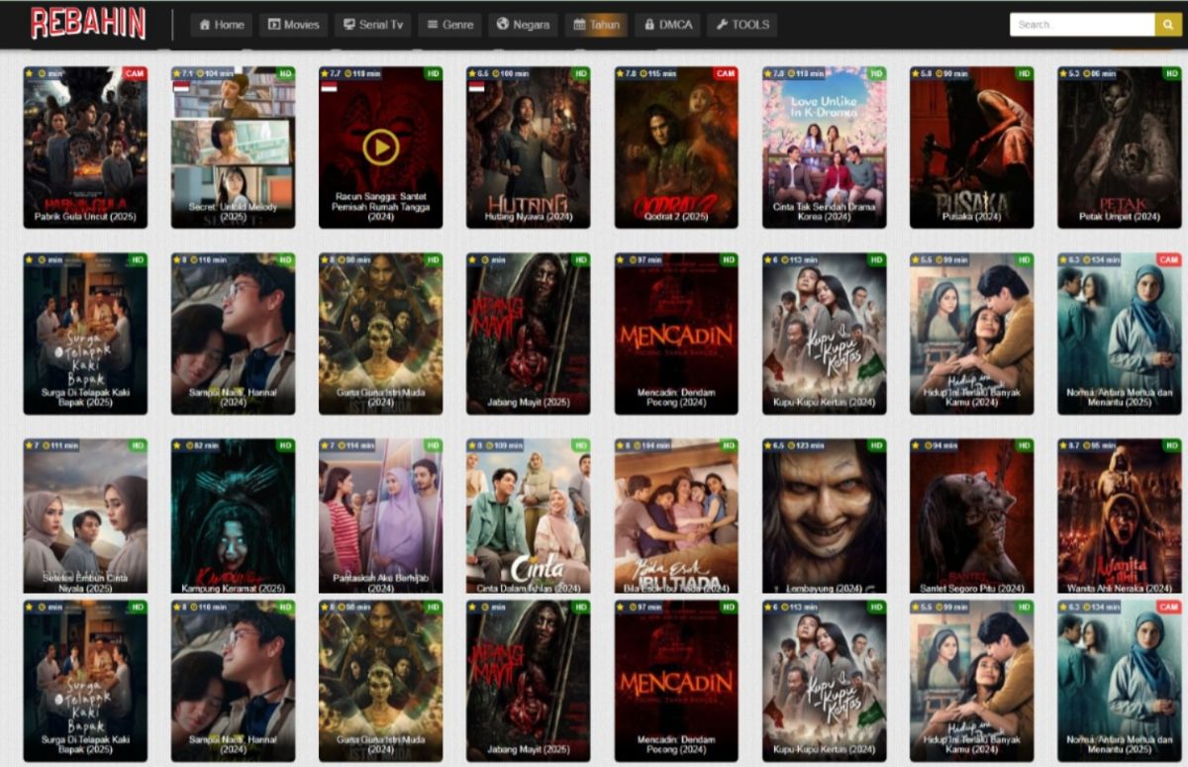1188x767 pixels.
Task: Select the Secret: Untold Melody poster
Action: coord(233,147)
